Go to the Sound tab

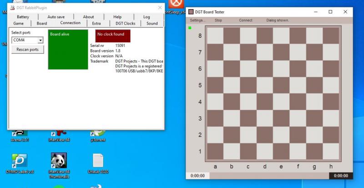(152, 23)
